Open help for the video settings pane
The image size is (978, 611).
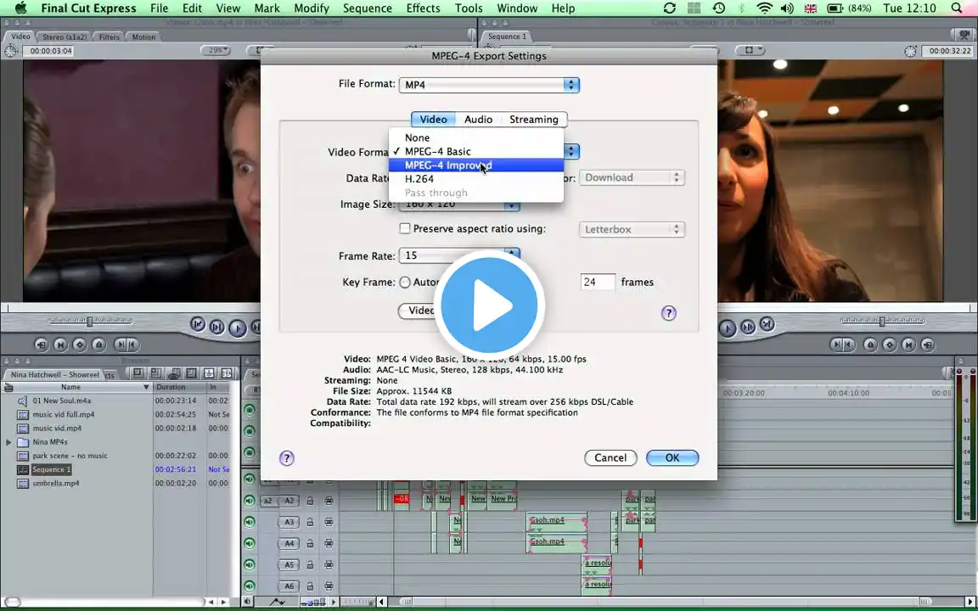point(669,313)
